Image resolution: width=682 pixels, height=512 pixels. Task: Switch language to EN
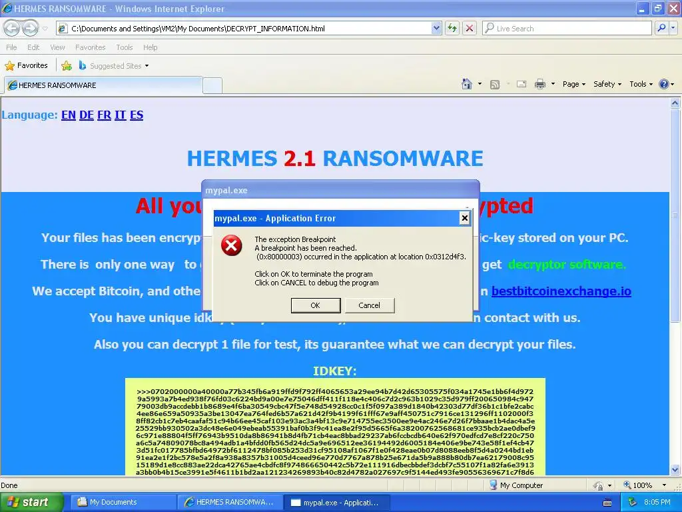point(69,115)
